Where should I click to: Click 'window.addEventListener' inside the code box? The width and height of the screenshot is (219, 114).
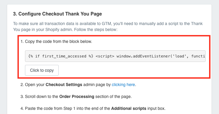point(143,56)
